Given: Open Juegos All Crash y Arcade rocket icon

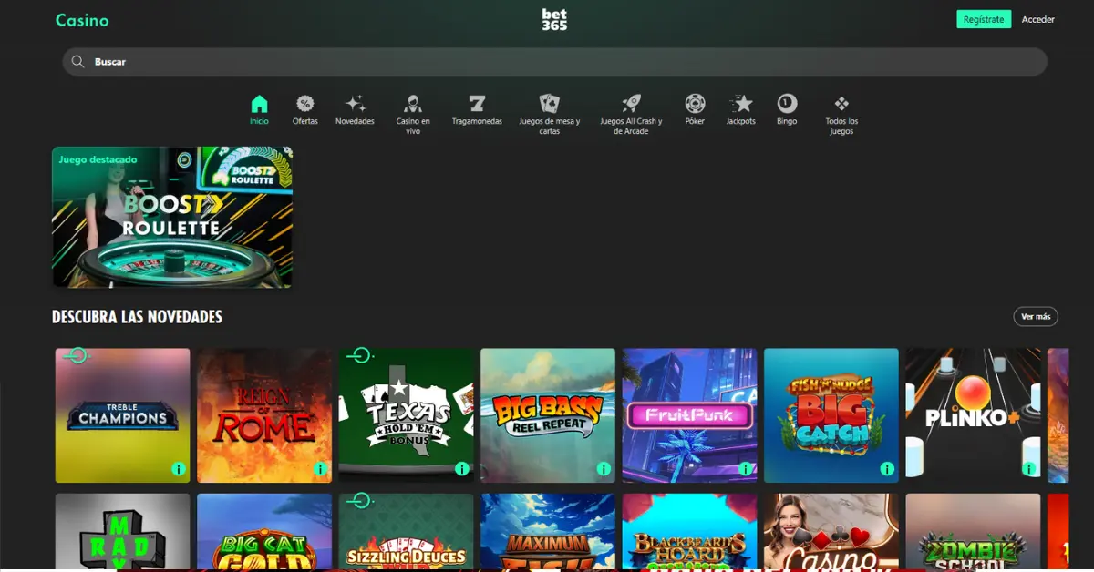Looking at the screenshot, I should pyautogui.click(x=631, y=103).
